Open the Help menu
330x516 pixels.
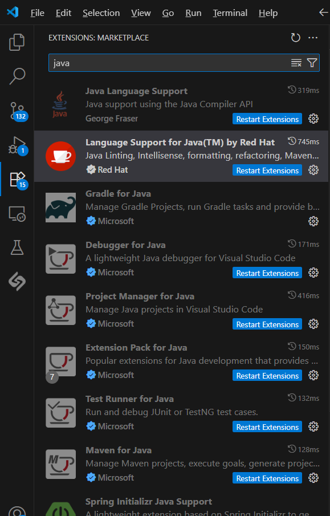click(268, 13)
